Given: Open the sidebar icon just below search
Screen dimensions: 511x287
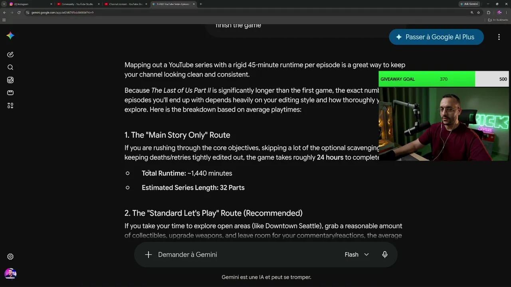Looking at the screenshot, I should click(x=10, y=80).
